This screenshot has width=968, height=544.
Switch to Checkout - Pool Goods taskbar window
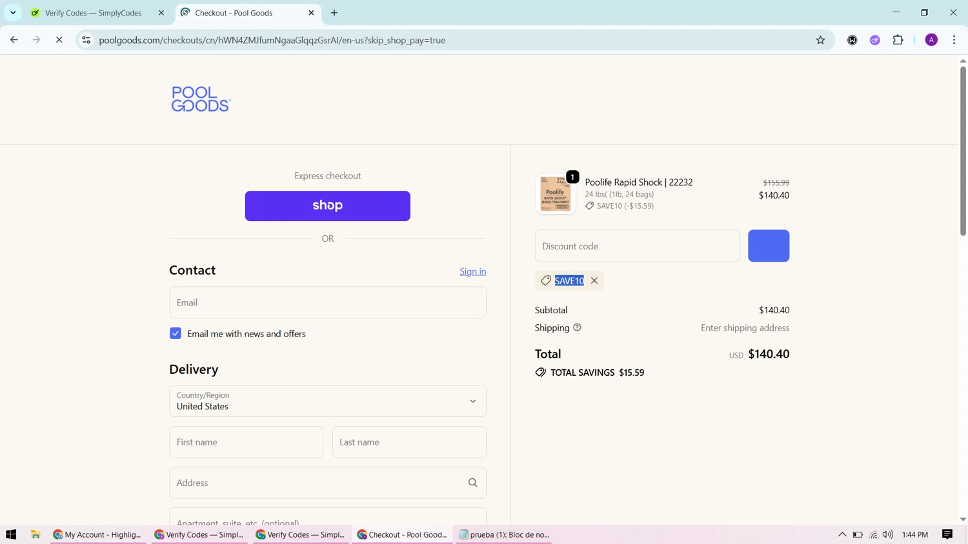402,534
